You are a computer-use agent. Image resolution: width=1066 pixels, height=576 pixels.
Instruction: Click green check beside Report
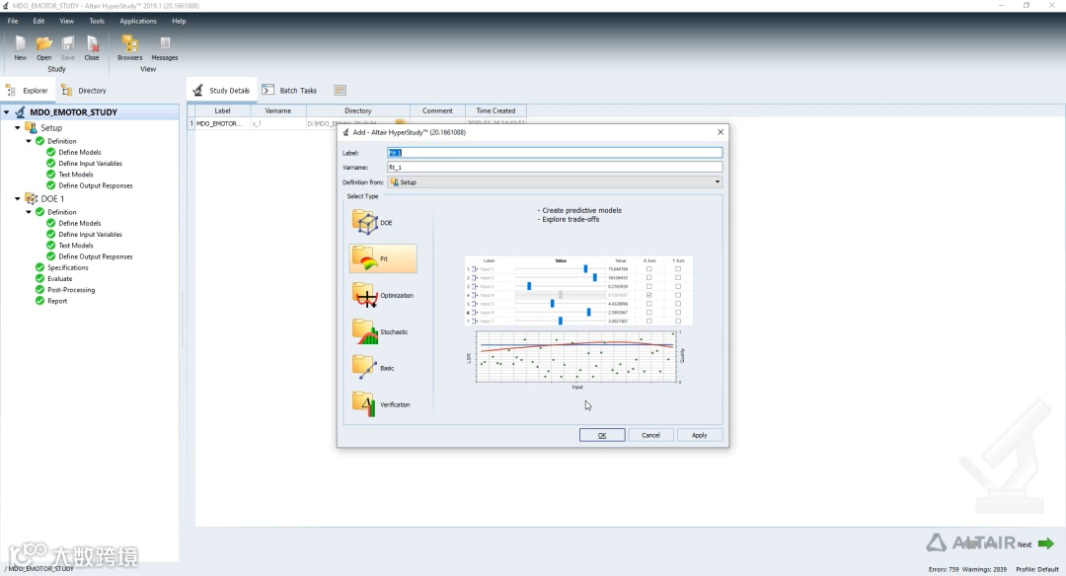pyautogui.click(x=39, y=301)
